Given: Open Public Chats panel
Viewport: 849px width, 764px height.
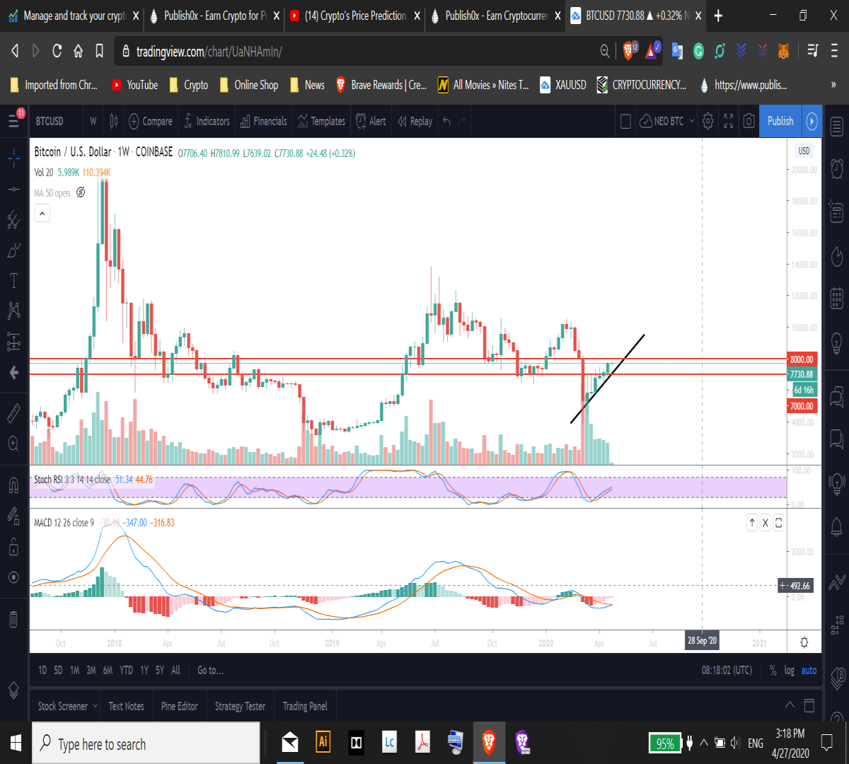Looking at the screenshot, I should click(836, 396).
